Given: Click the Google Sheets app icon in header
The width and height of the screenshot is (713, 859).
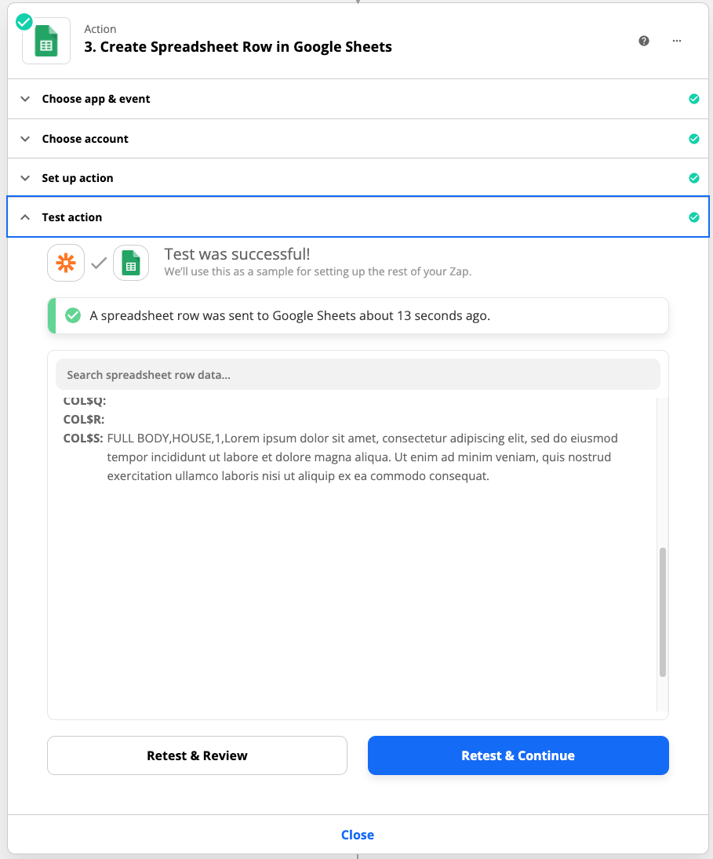Looking at the screenshot, I should point(46,41).
